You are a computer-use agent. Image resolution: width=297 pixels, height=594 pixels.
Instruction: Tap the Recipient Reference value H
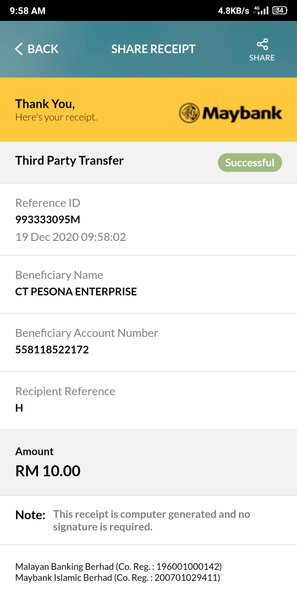click(x=19, y=408)
